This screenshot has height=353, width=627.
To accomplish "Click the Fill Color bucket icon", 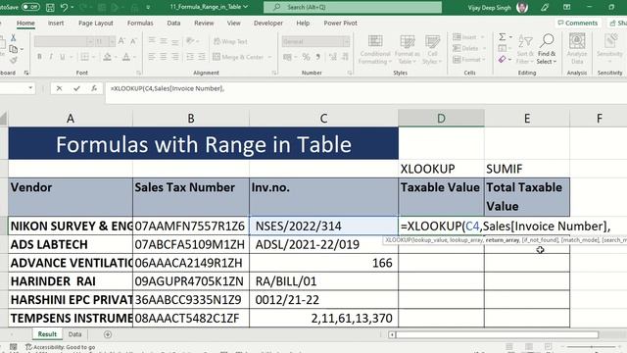I will 107,57.
